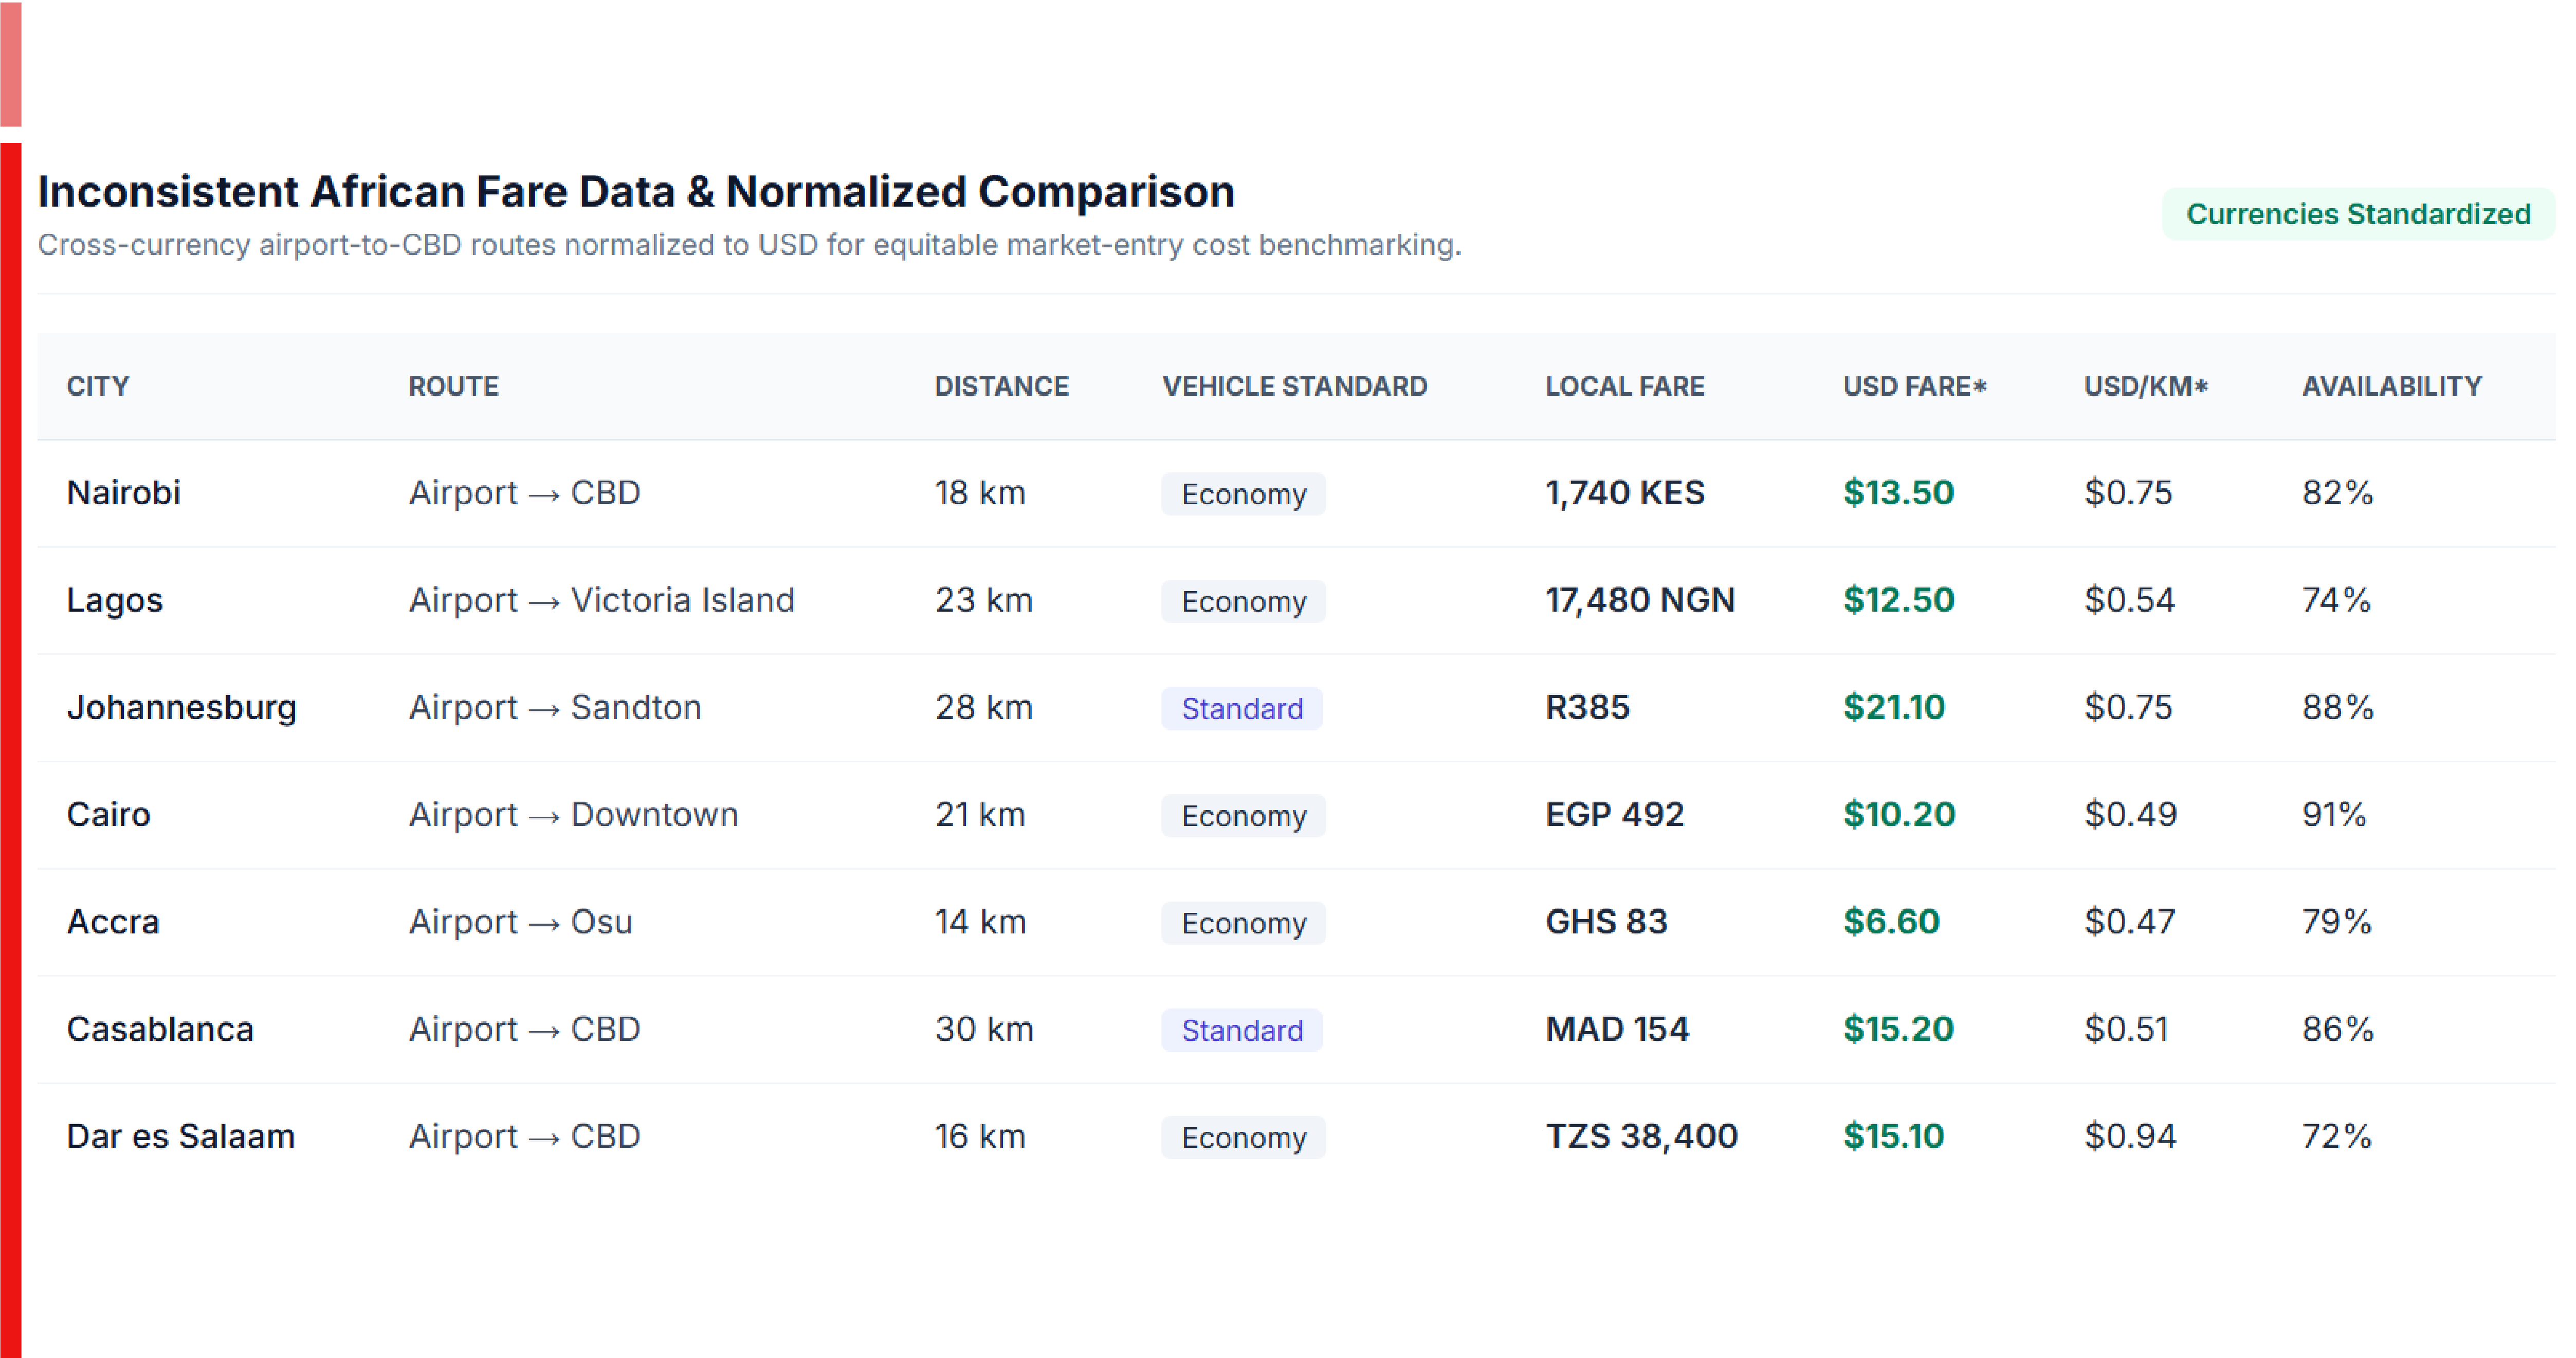This screenshot has width=2576, height=1358.
Task: Select the Cairo city name
Action: click(x=108, y=814)
